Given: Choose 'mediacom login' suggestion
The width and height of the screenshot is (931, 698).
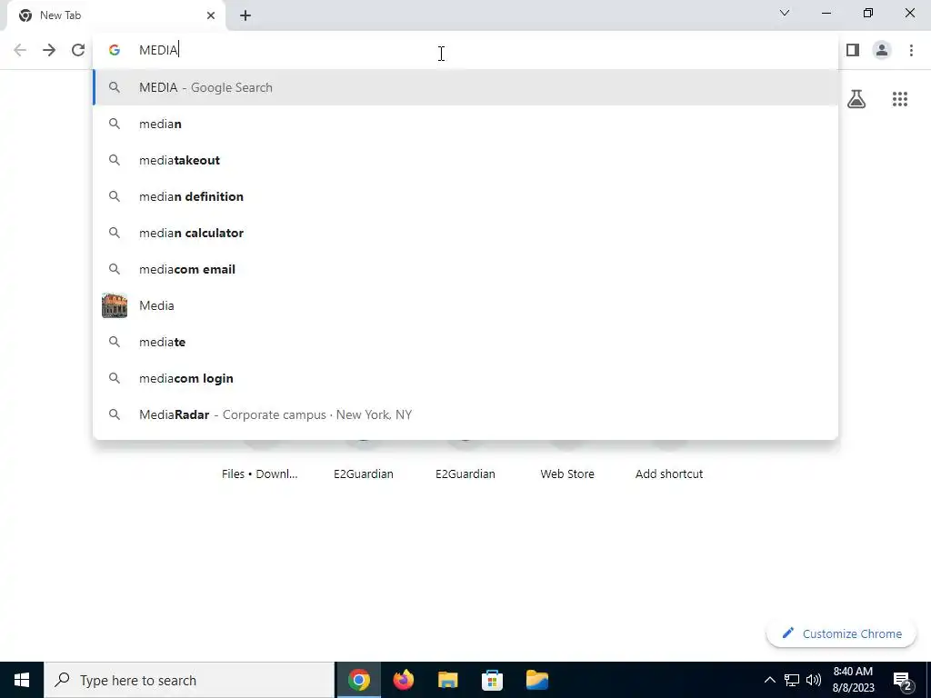Looking at the screenshot, I should click(x=465, y=378).
